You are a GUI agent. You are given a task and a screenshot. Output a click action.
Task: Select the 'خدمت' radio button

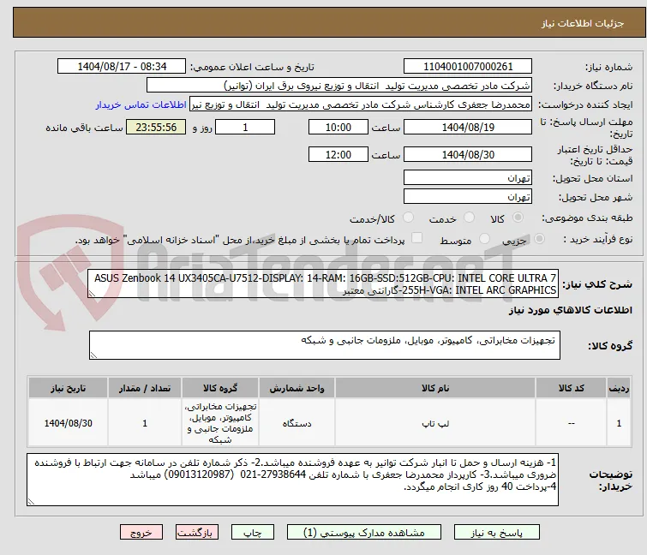click(469, 218)
